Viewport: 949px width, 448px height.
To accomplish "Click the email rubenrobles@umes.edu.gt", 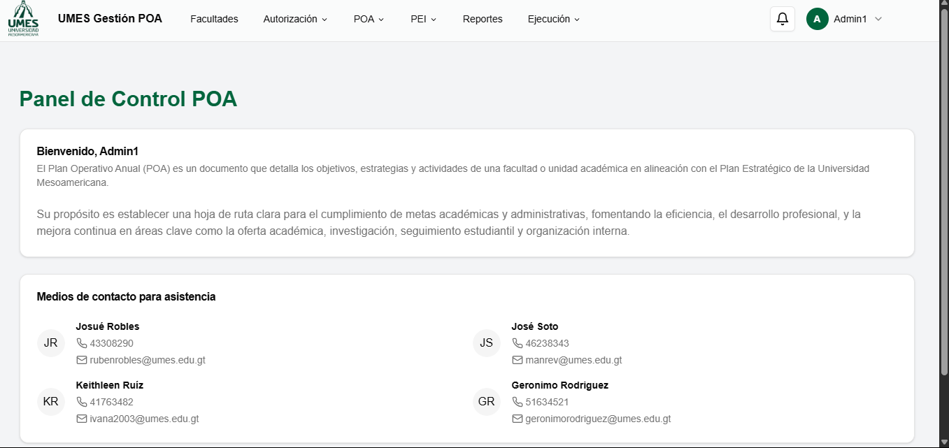I will coord(148,361).
